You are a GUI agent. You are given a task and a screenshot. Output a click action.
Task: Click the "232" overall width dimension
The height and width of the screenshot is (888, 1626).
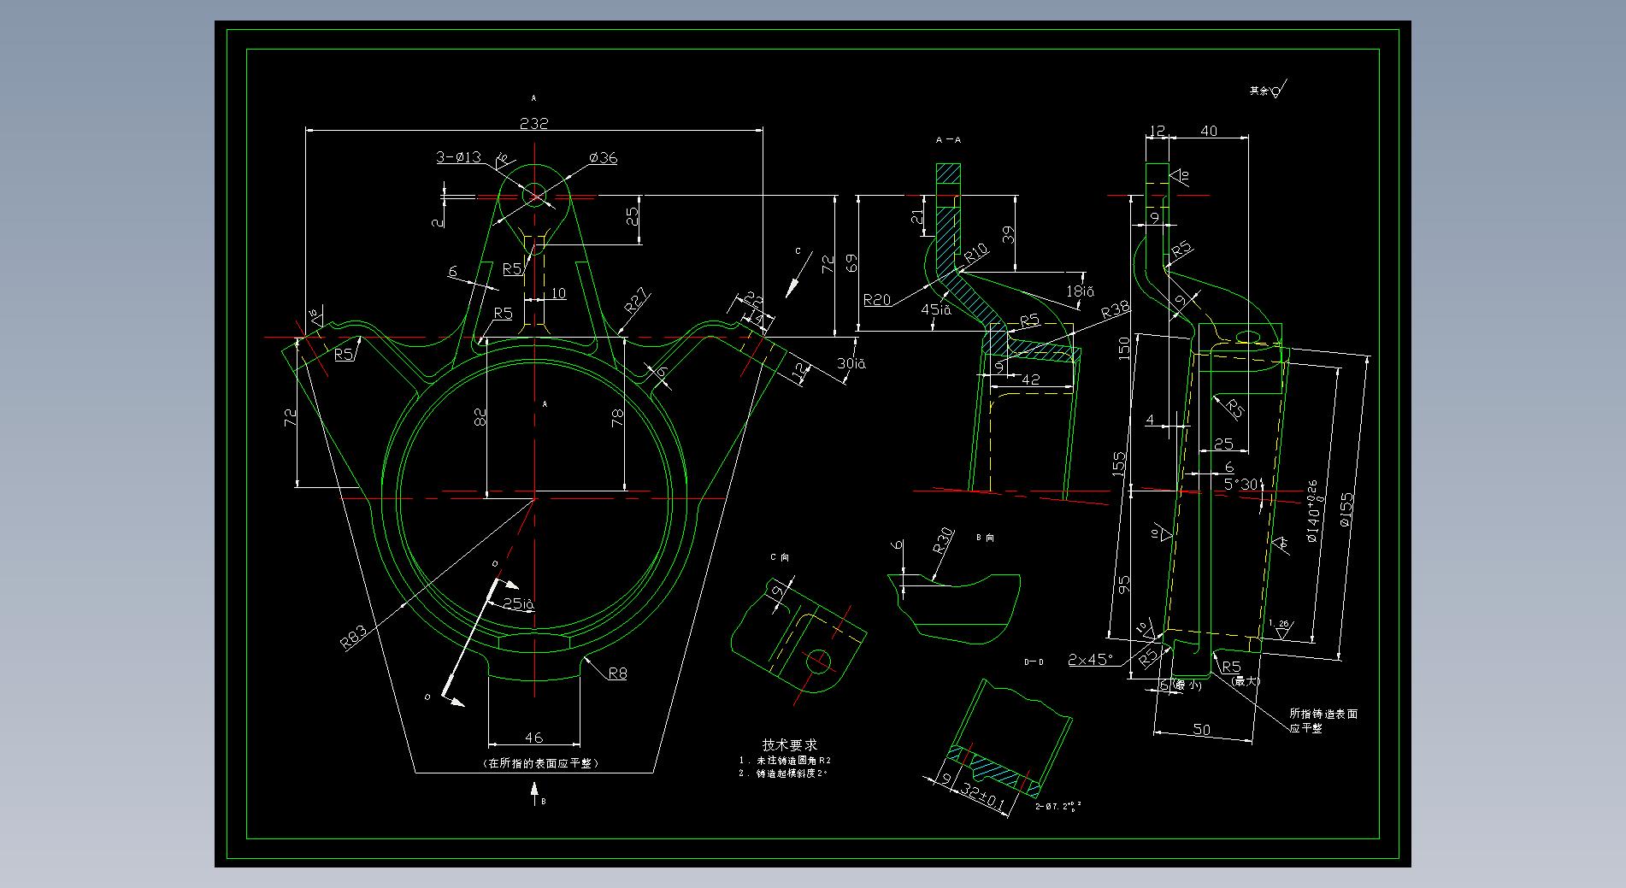pyautogui.click(x=533, y=123)
